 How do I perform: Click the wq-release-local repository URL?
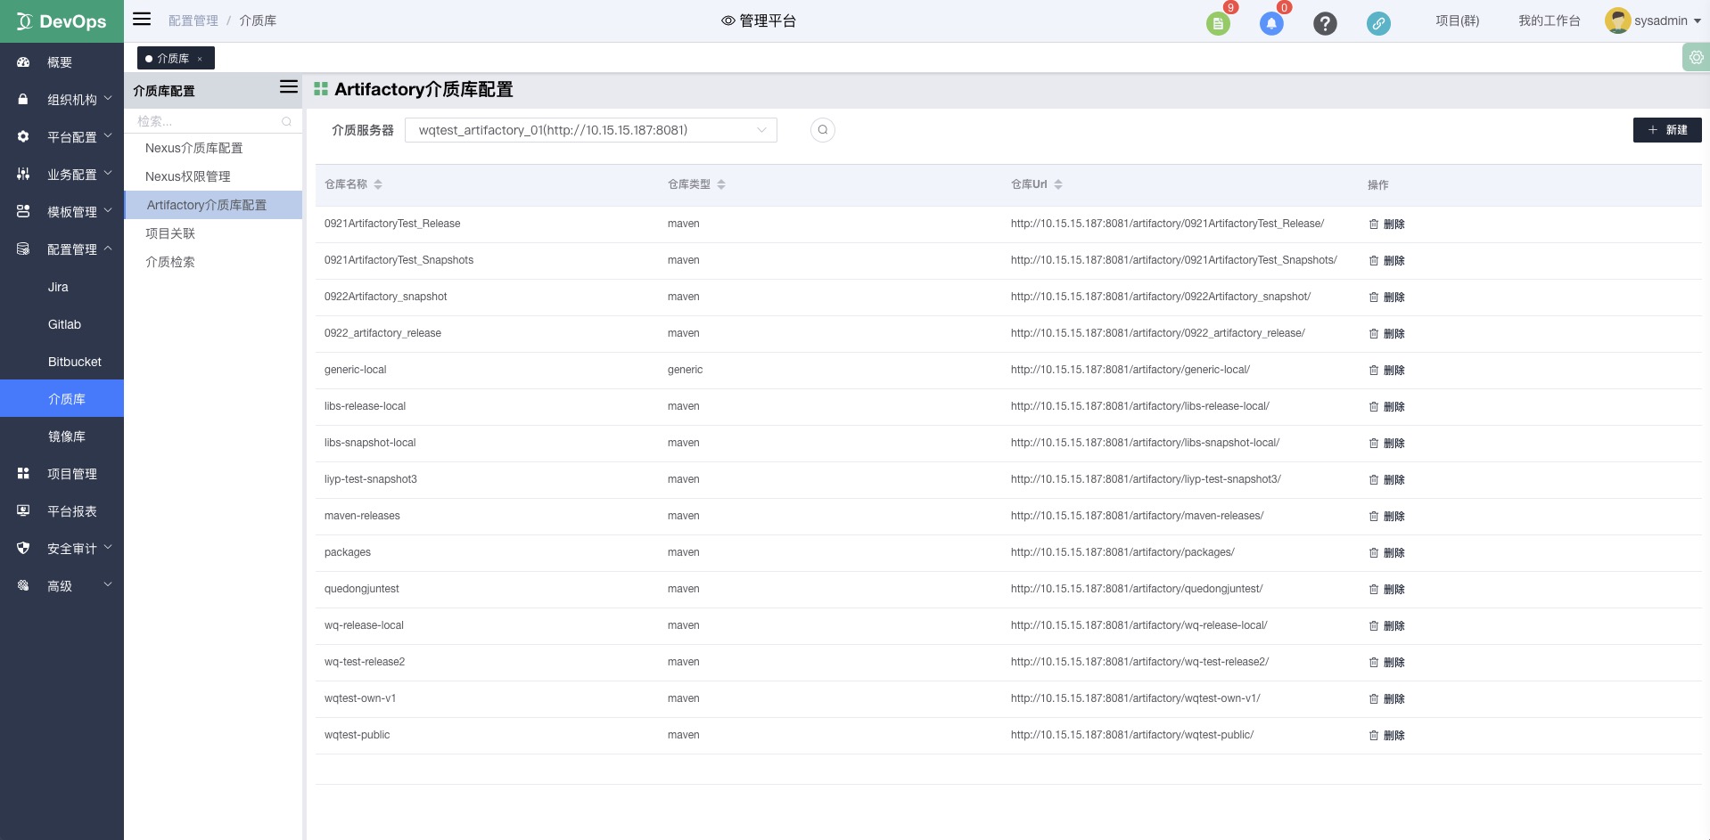[1139, 625]
